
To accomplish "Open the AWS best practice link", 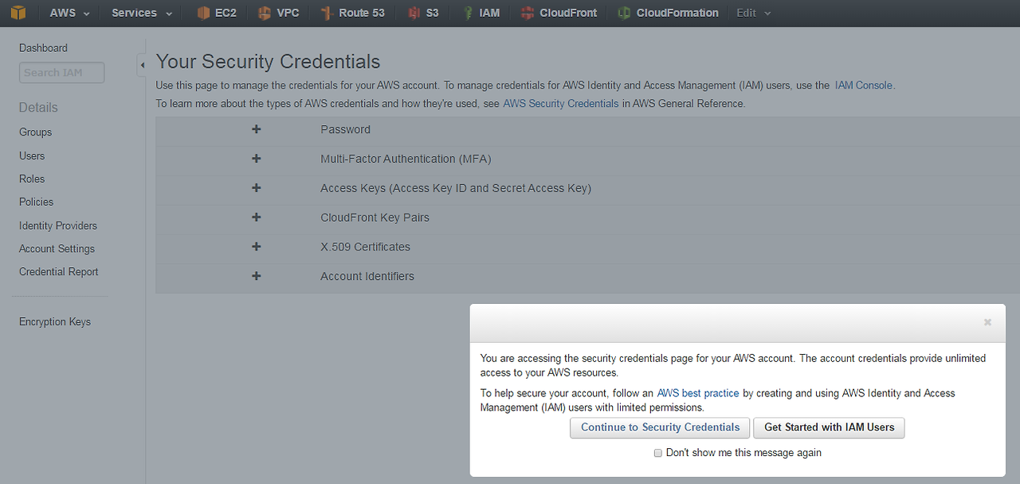I will [x=698, y=393].
